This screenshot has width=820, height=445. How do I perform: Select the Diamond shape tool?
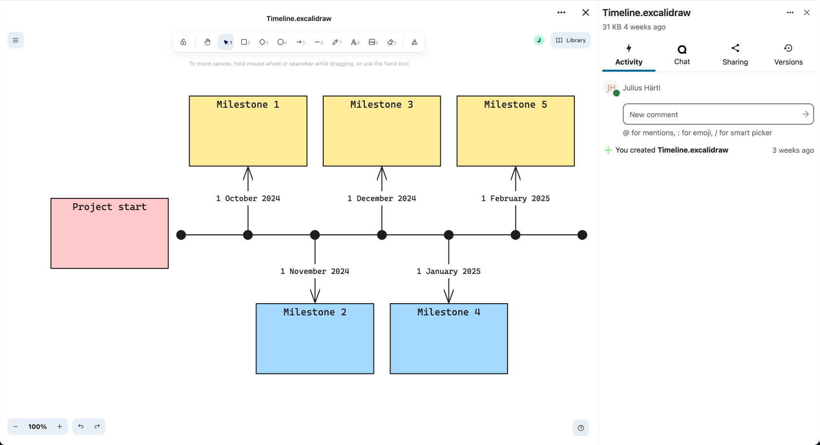click(263, 42)
